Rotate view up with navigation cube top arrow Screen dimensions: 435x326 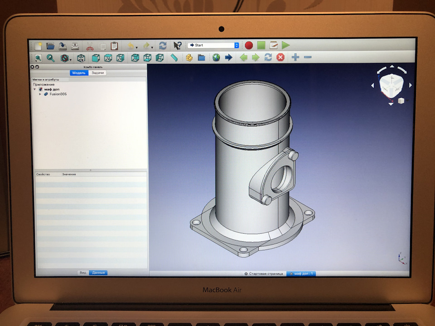click(391, 67)
